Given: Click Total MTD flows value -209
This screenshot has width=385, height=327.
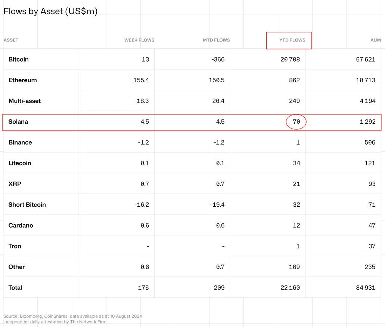Looking at the screenshot, I should click(x=218, y=288).
